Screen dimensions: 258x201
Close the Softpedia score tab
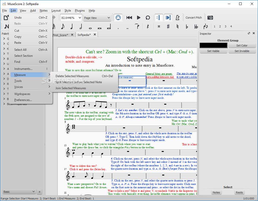(95, 34)
